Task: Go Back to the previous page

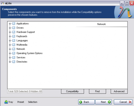Action: point(86,102)
